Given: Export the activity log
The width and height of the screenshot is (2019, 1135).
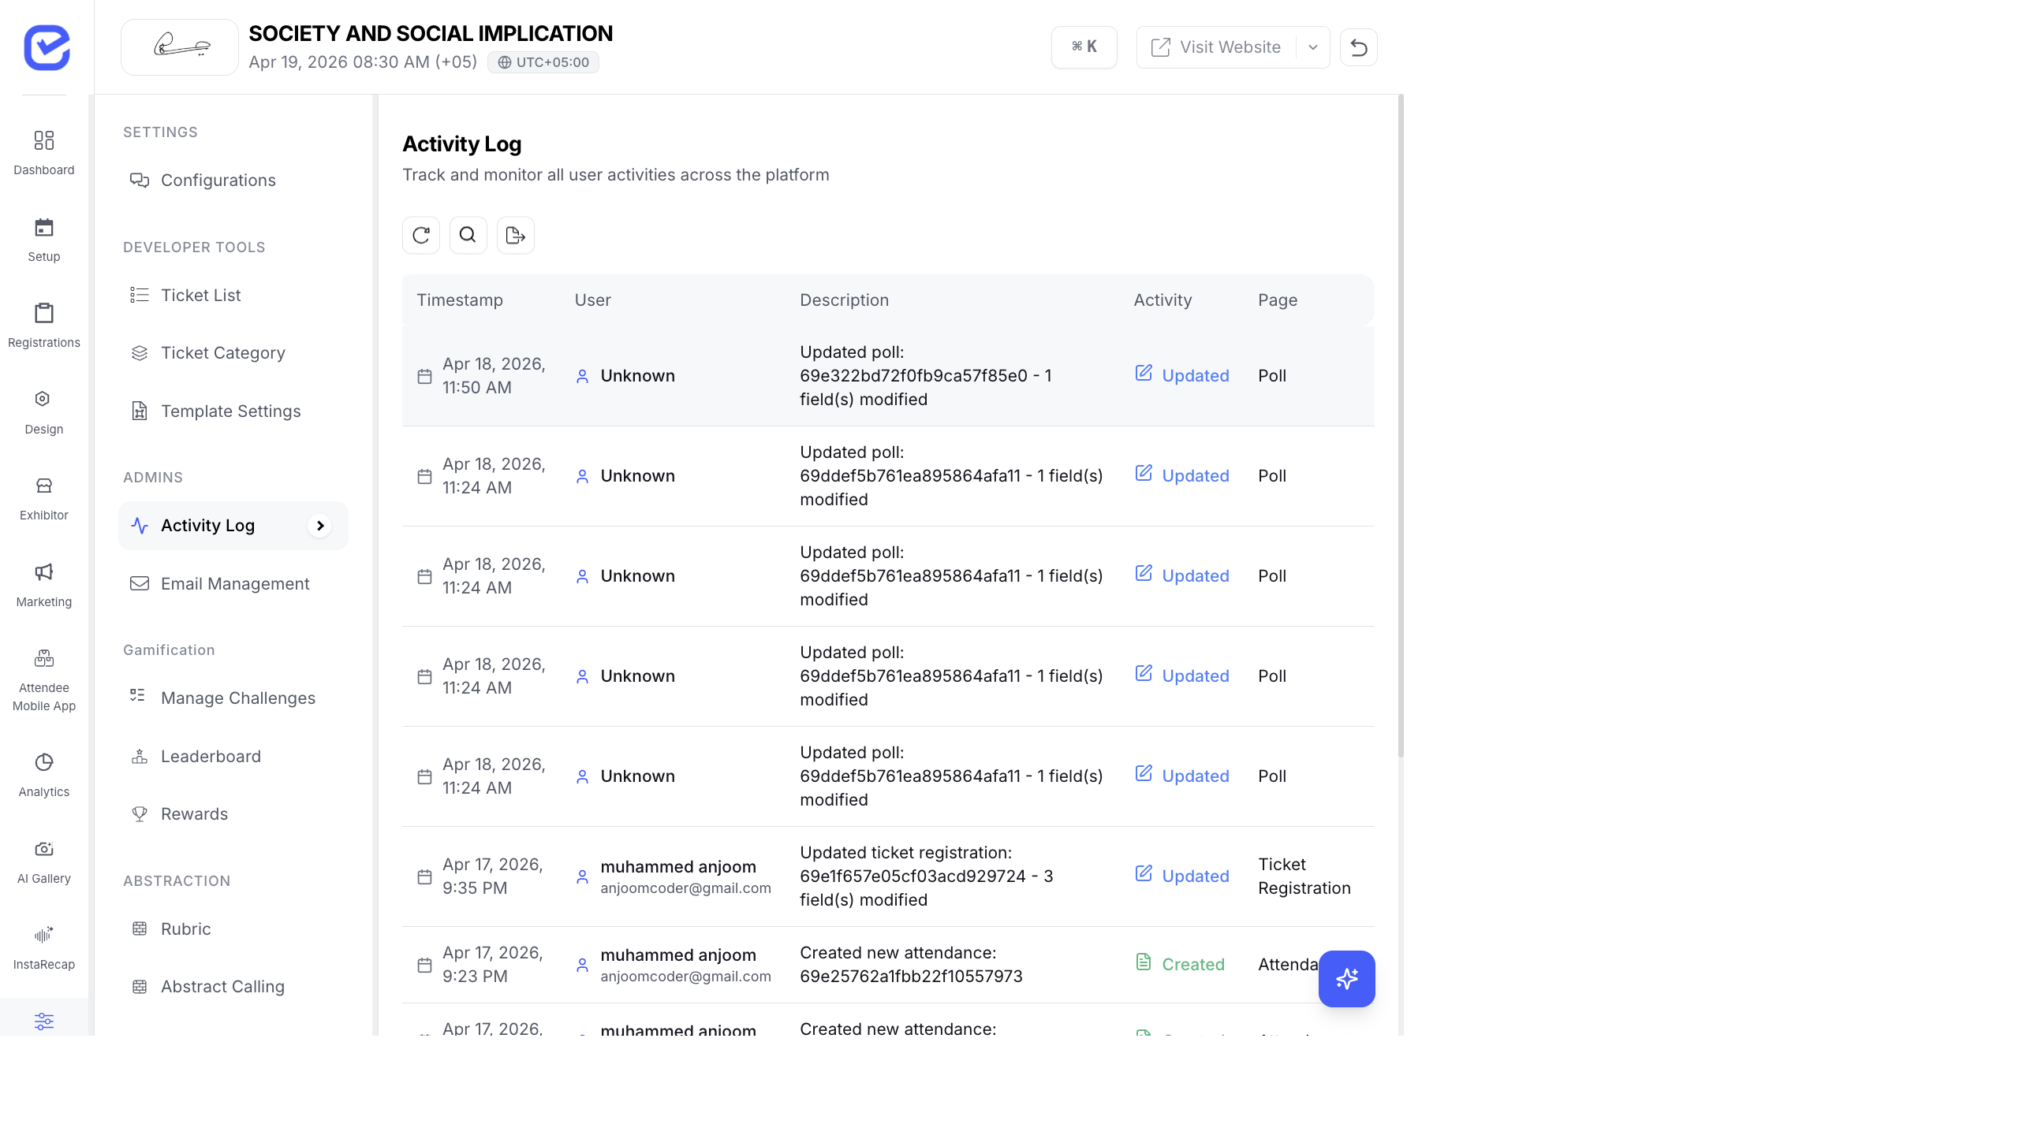Looking at the screenshot, I should point(516,235).
